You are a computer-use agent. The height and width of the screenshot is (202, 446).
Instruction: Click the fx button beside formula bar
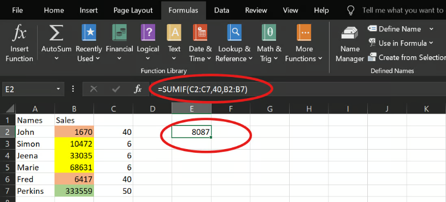coord(138,89)
